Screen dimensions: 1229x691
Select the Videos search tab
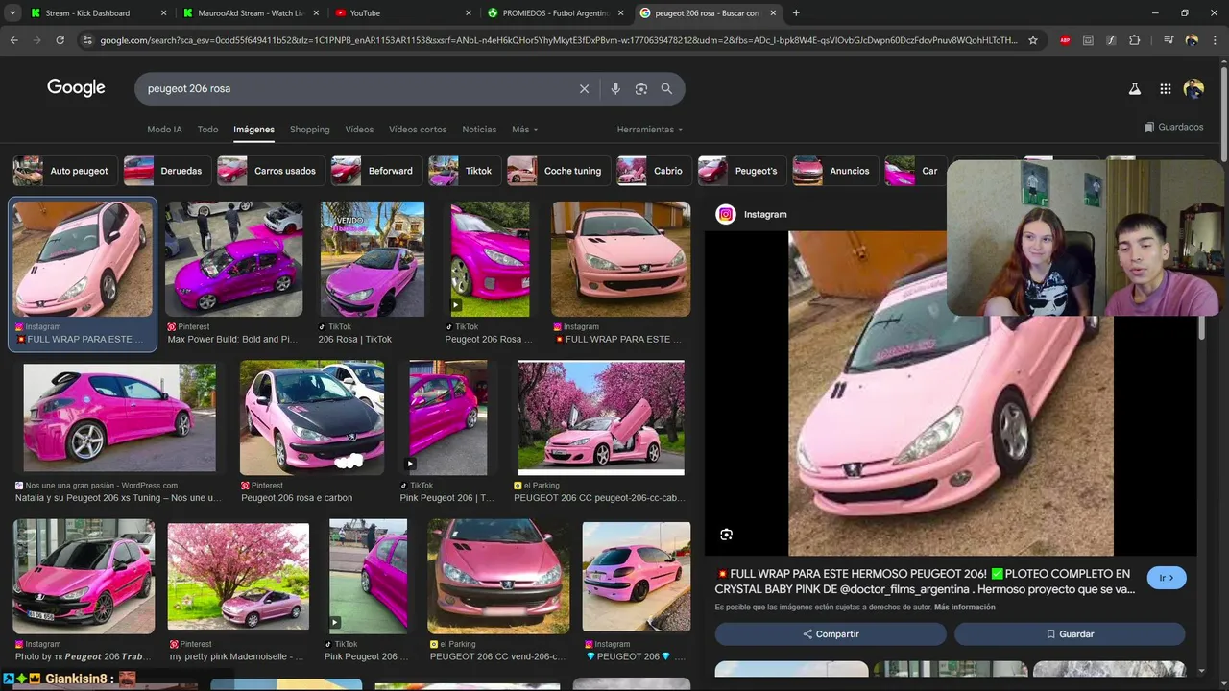tap(359, 130)
